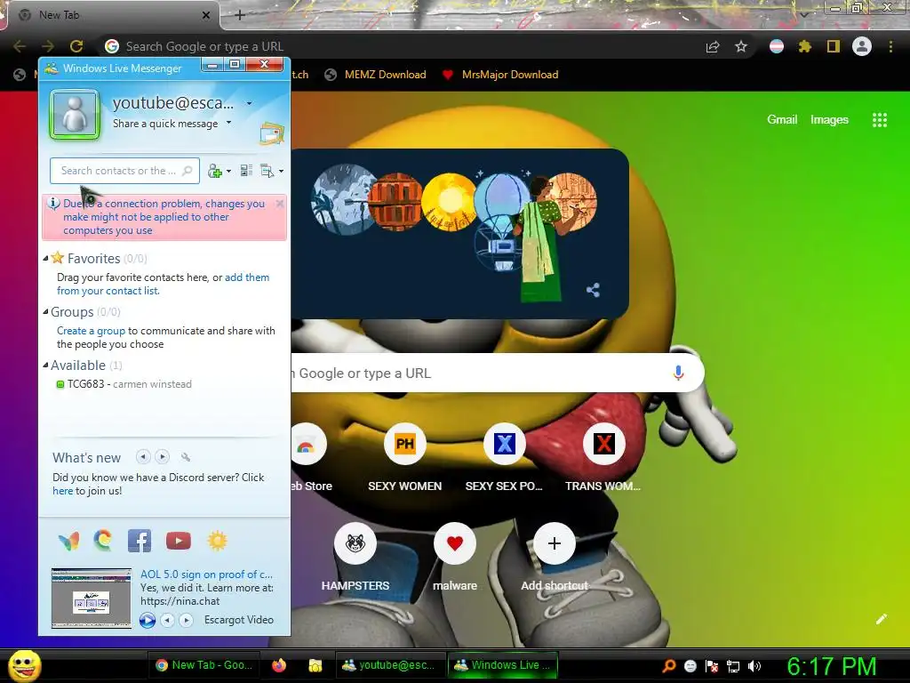Open the MEMZ Download bookmark
Image resolution: width=910 pixels, height=683 pixels.
coord(376,75)
